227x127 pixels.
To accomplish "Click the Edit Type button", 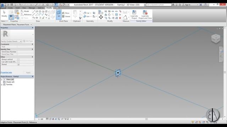I will [28, 41].
